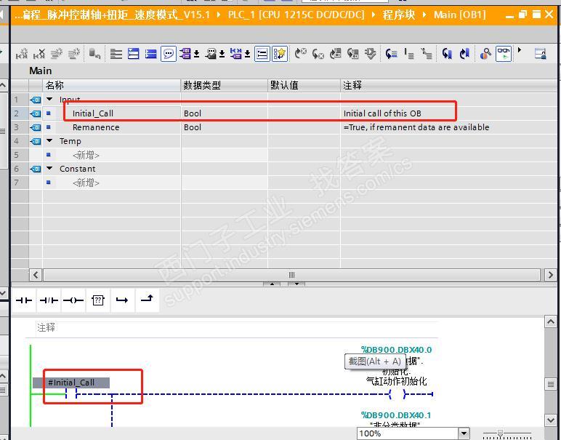Click the <新增> cell under Constant
561x440 pixels.
coord(112,183)
